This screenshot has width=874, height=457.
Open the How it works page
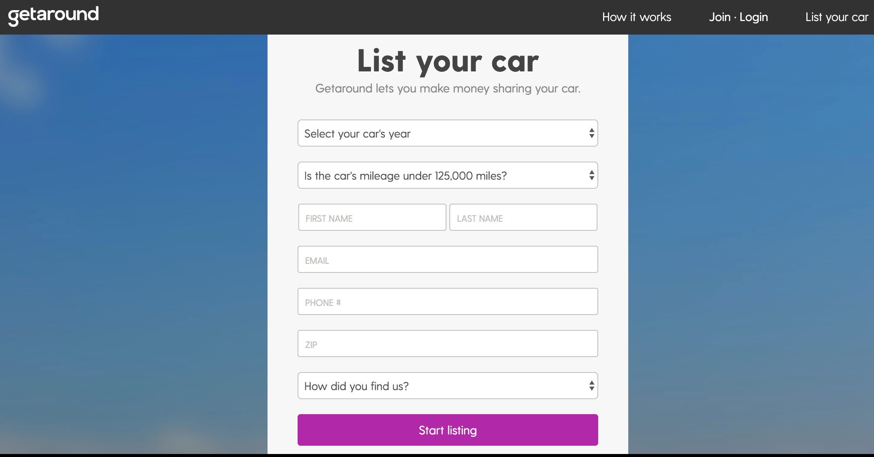pos(637,17)
